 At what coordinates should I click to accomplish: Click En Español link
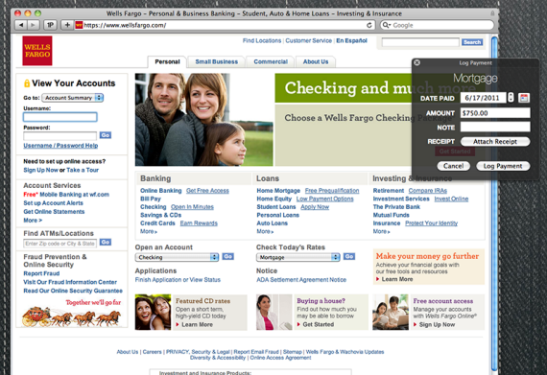point(351,41)
